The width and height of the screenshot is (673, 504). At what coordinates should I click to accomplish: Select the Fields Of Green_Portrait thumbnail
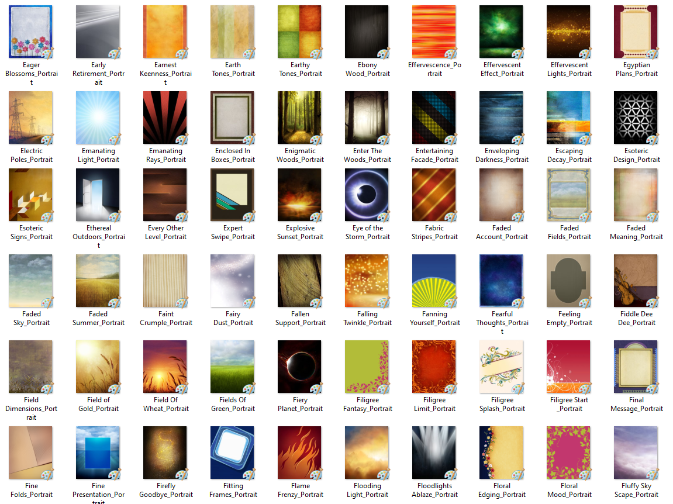(233, 367)
